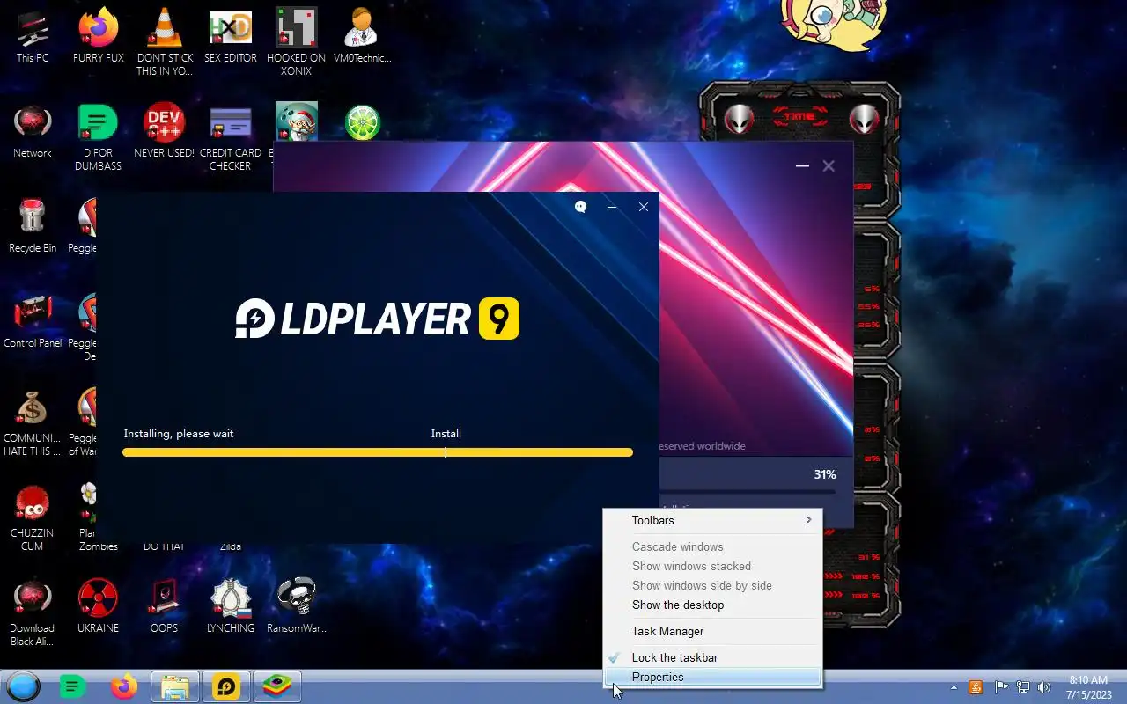Click the orange tray notification icon
1127x704 pixels.
[x=976, y=687]
